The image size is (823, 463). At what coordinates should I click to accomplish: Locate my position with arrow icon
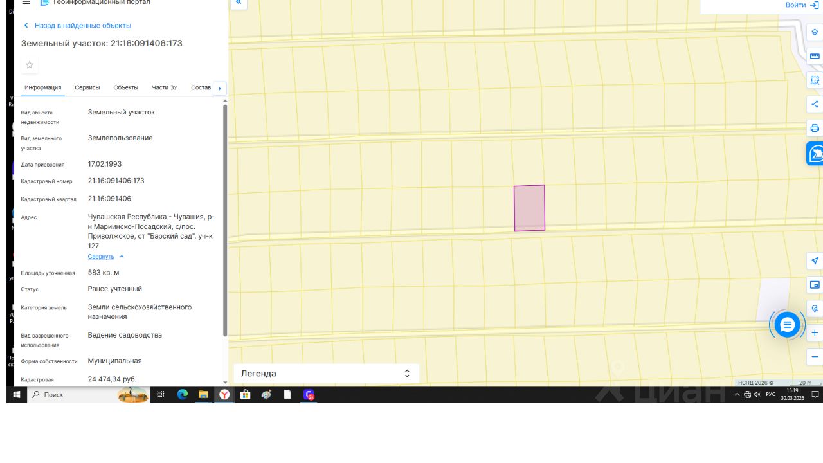pos(815,261)
